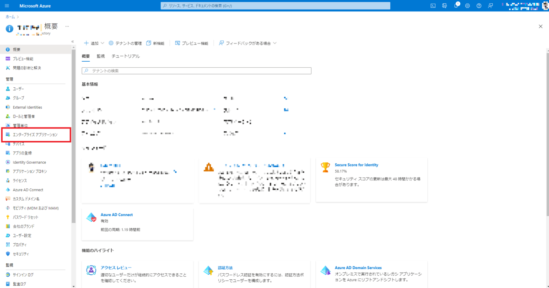
Task: Open アプリの登録 from the sidebar
Action: click(x=20, y=153)
